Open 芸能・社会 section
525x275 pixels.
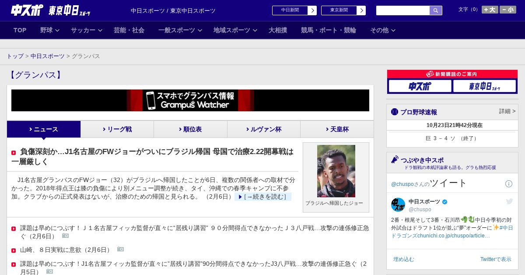(129, 30)
